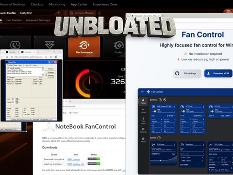This screenshot has height=175, width=233.
Task: Open three-dot menu beside Daily Use dropdown
Action: (65, 13)
